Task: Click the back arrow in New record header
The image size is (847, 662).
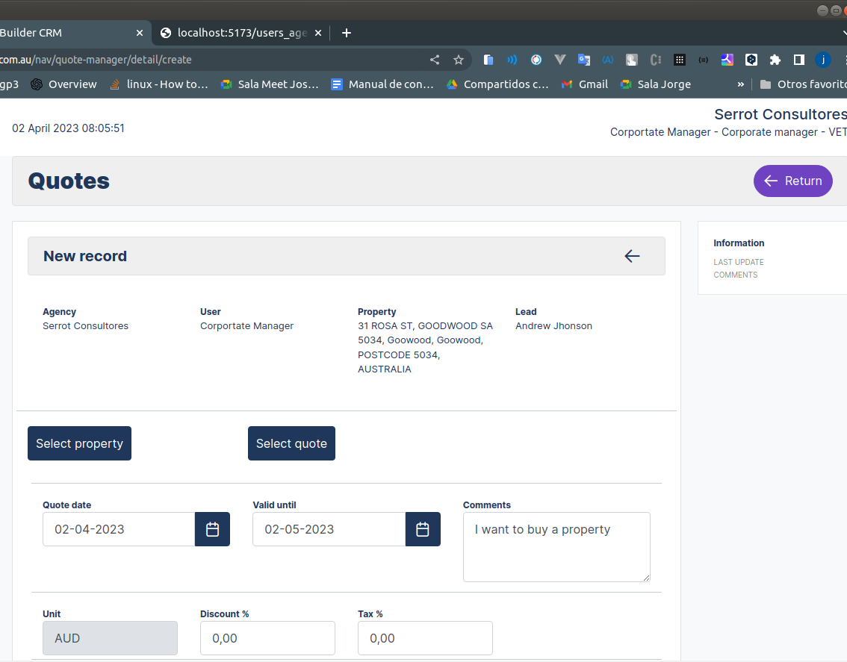Action: 632,256
